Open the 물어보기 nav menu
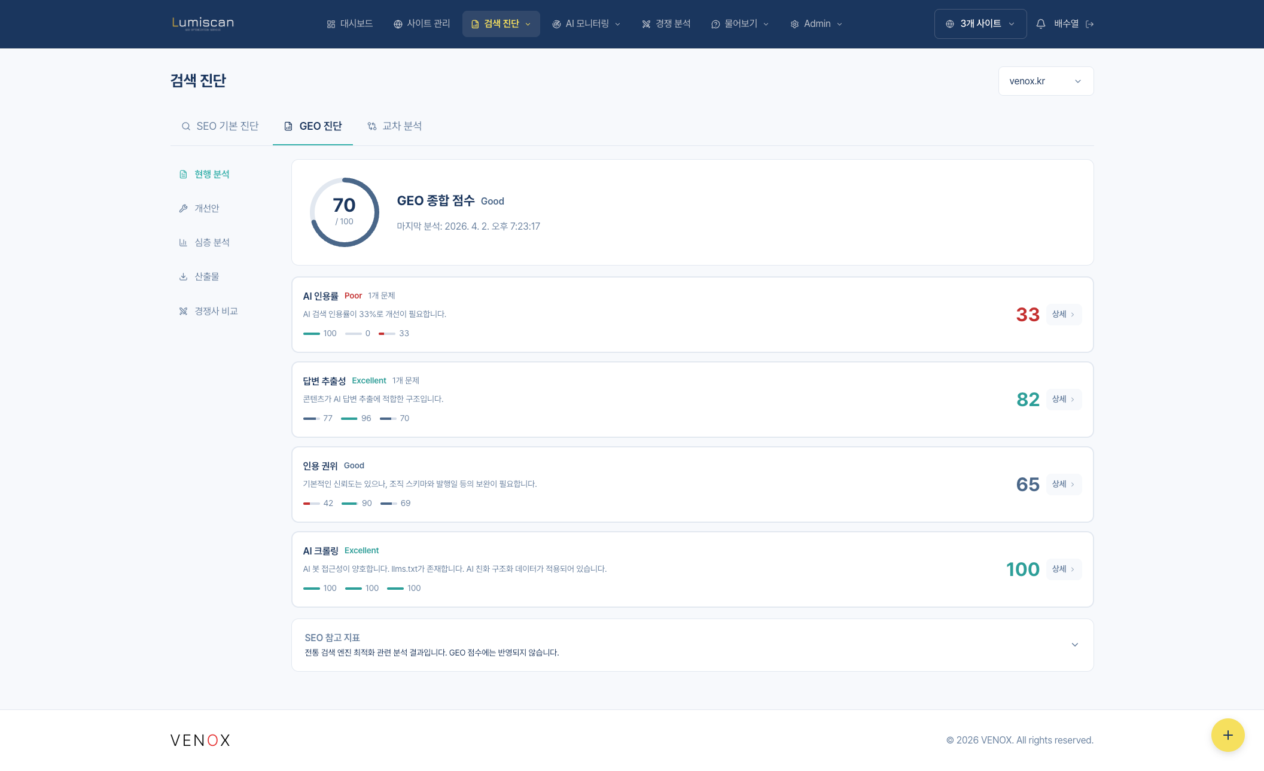1264x771 pixels. 739,24
